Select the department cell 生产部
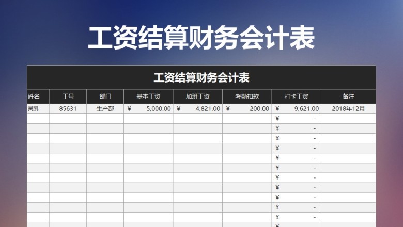The image size is (403, 227). click(105, 109)
